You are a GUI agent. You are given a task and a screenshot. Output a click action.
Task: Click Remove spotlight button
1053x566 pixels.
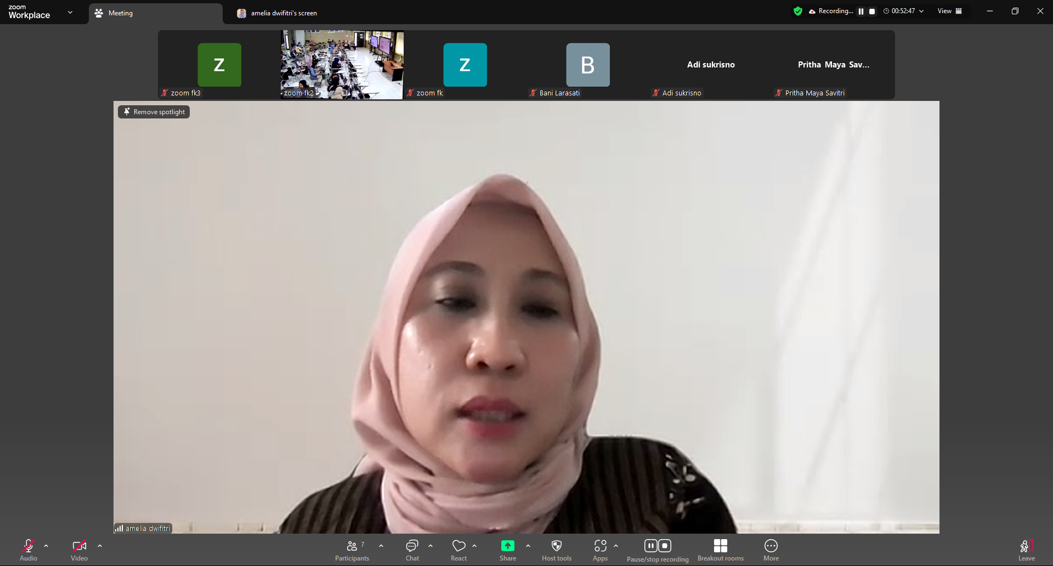(x=154, y=112)
